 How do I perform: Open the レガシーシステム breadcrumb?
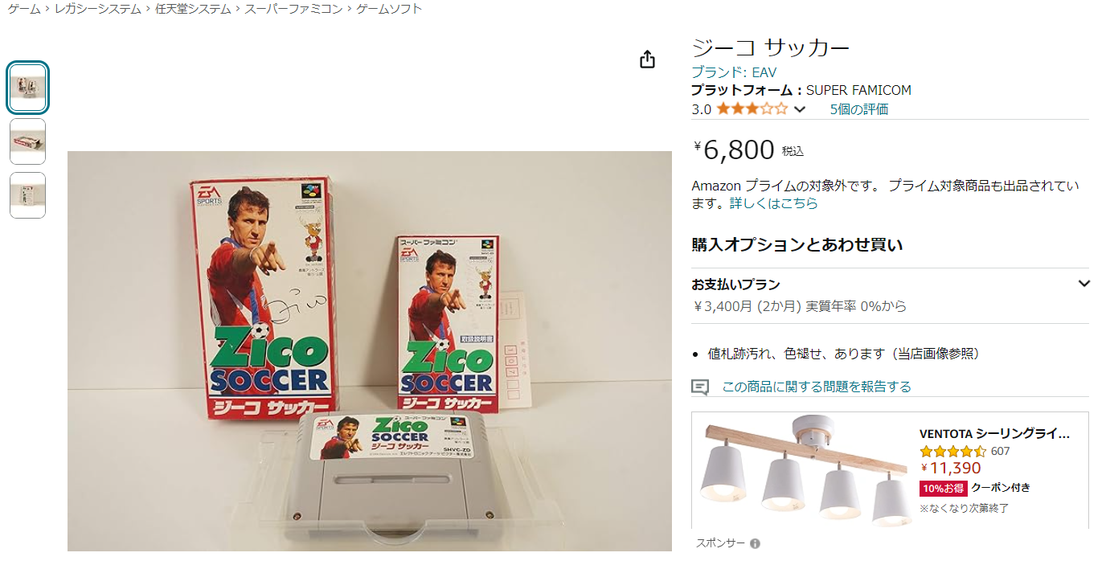(x=98, y=9)
